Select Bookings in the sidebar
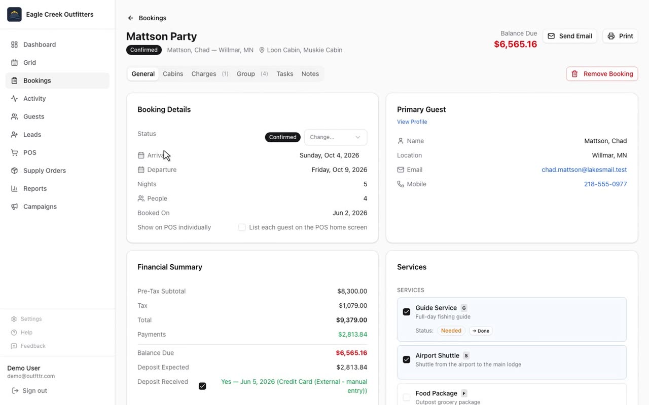This screenshot has width=649, height=405. (x=57, y=80)
